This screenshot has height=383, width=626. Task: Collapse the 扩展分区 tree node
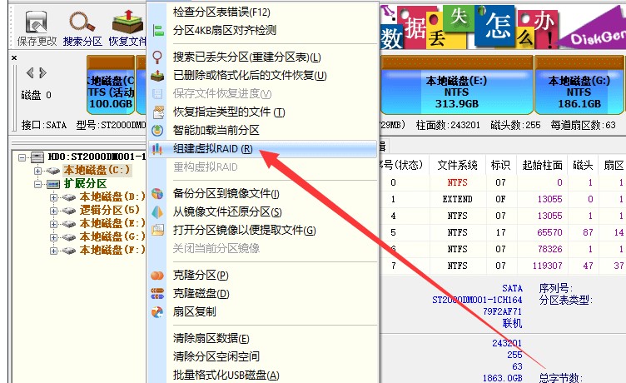pos(38,184)
